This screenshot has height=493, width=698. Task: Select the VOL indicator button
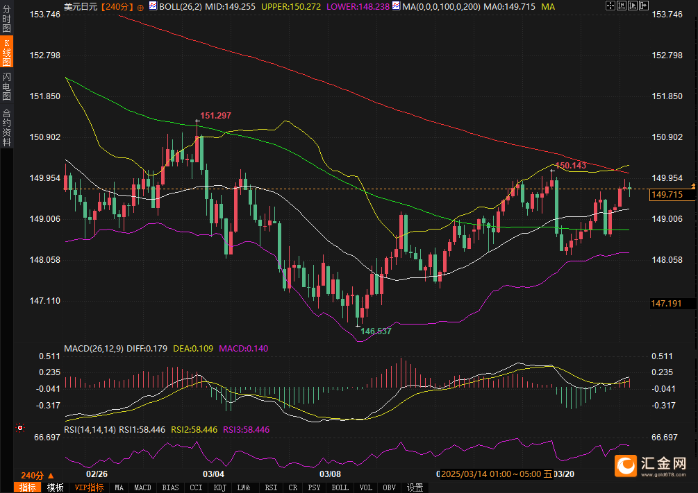(x=366, y=487)
